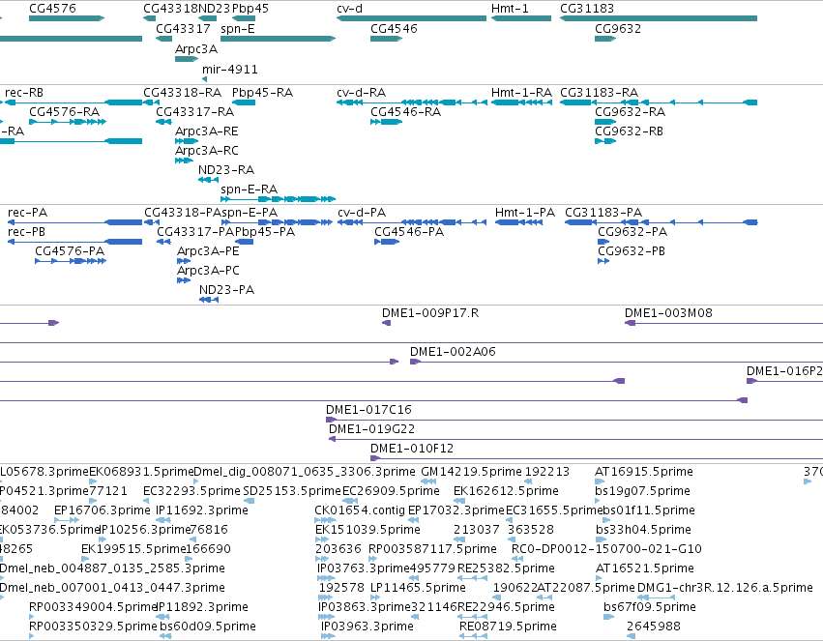The width and height of the screenshot is (823, 641).
Task: Click the DME1-016P2 label text
Action: pyautogui.click(x=784, y=371)
